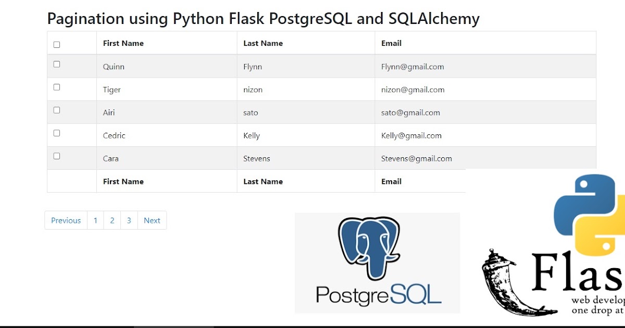The height and width of the screenshot is (328, 625).
Task: Open page 1 of results
Action: click(x=95, y=220)
